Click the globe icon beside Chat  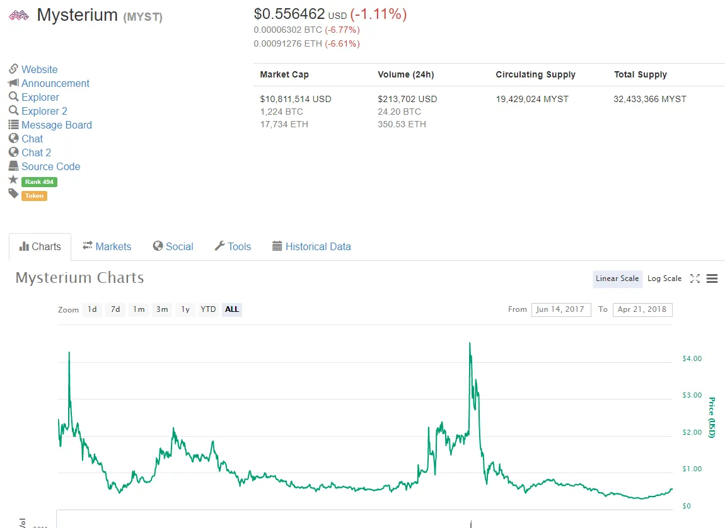point(13,138)
